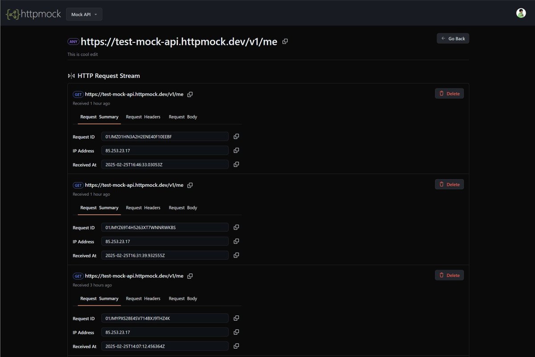Click the HTTP Request Stream icon
This screenshot has width=535, height=357.
[x=71, y=76]
